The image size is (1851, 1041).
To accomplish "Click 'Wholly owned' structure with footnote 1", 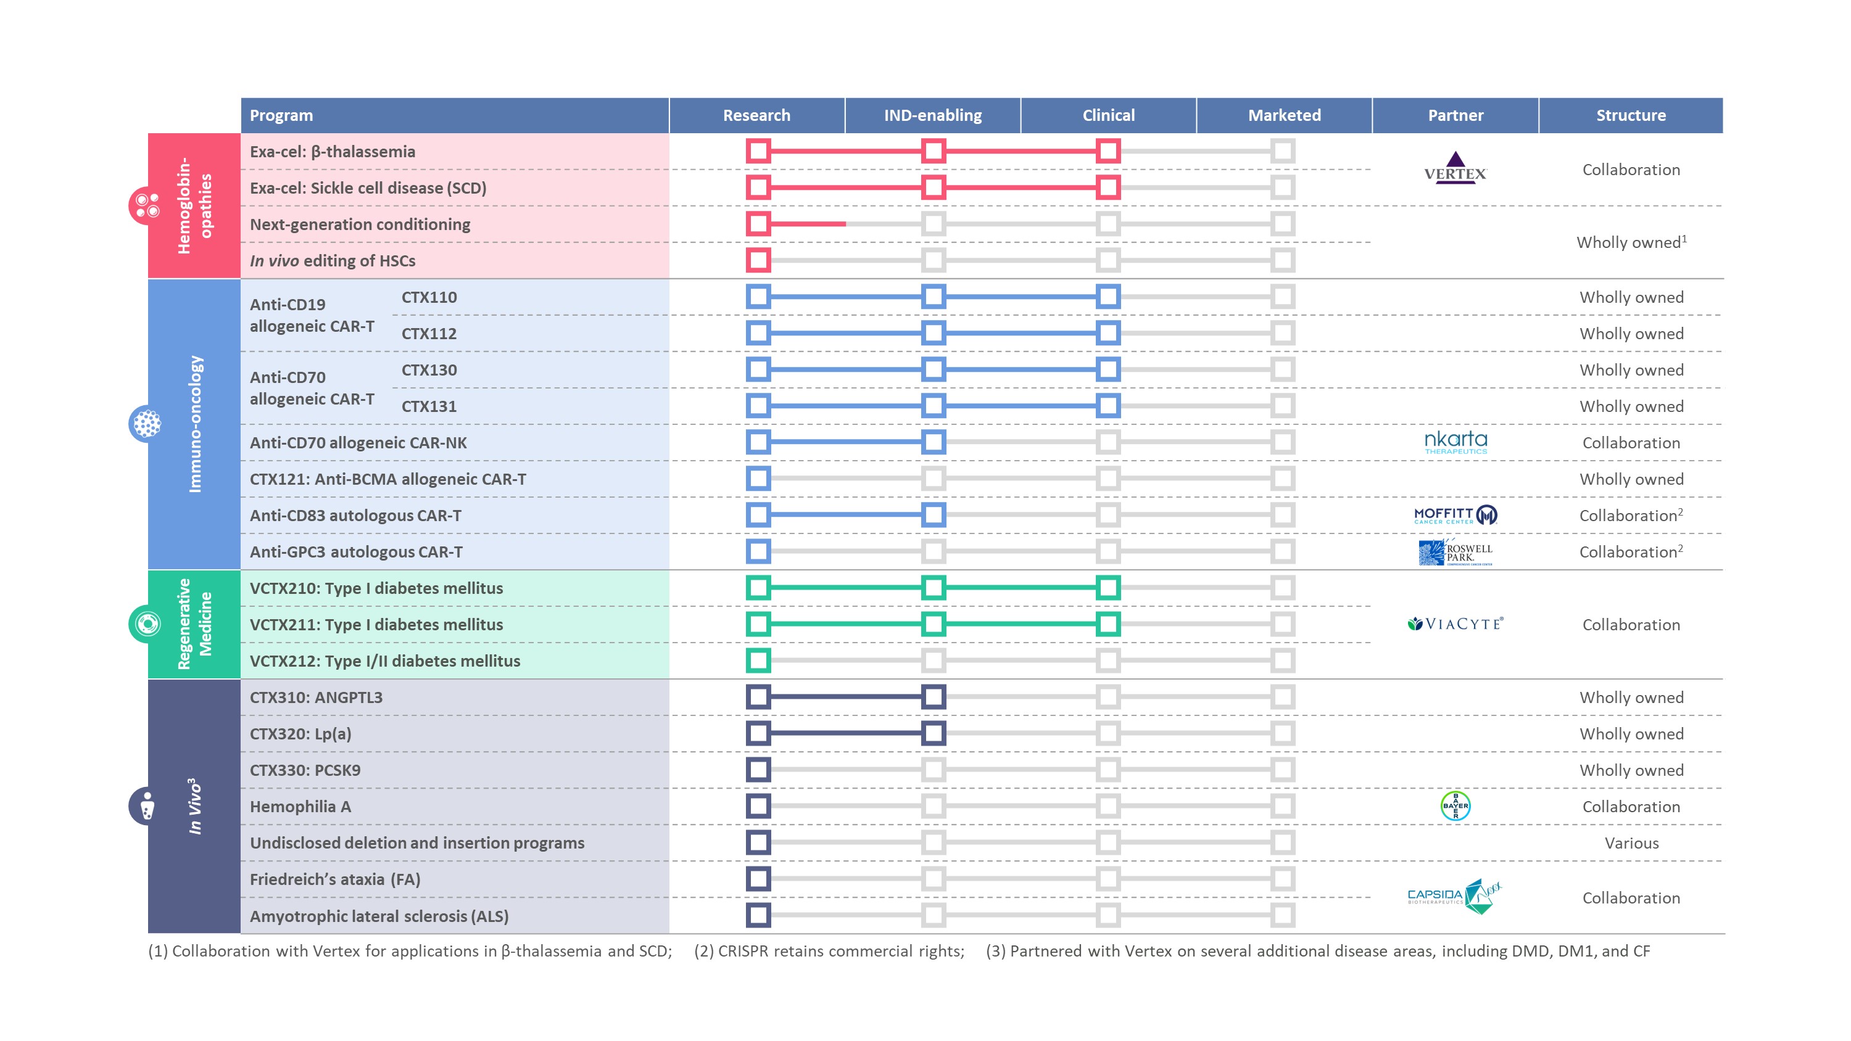I will tap(1631, 242).
